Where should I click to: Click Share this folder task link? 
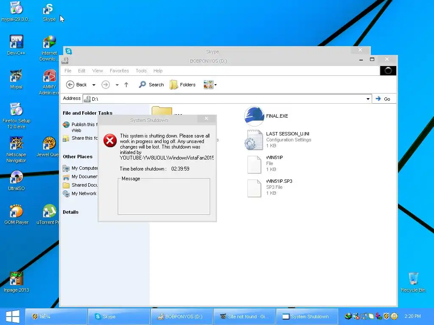(80, 138)
